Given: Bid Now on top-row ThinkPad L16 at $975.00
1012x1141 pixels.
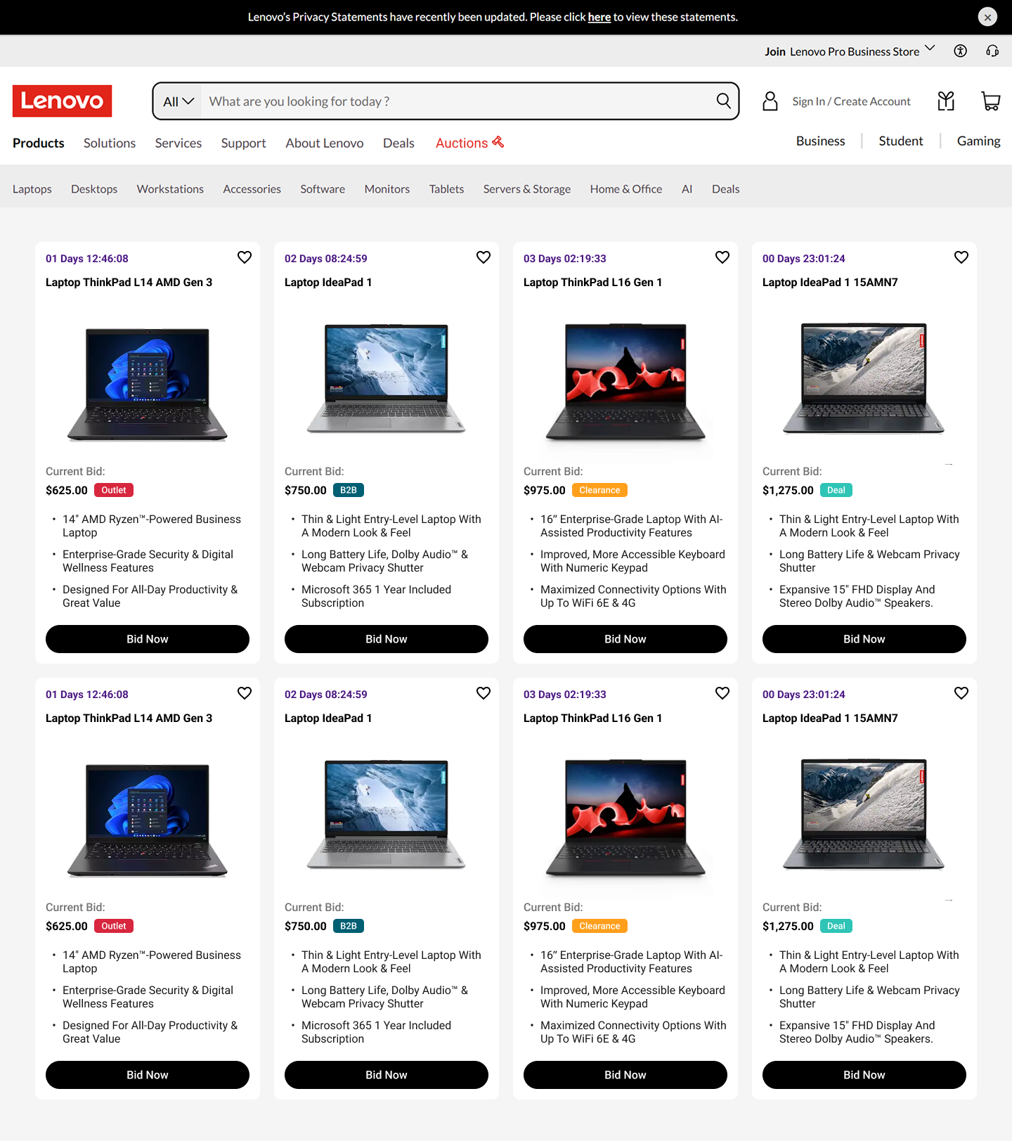Looking at the screenshot, I should [x=625, y=639].
